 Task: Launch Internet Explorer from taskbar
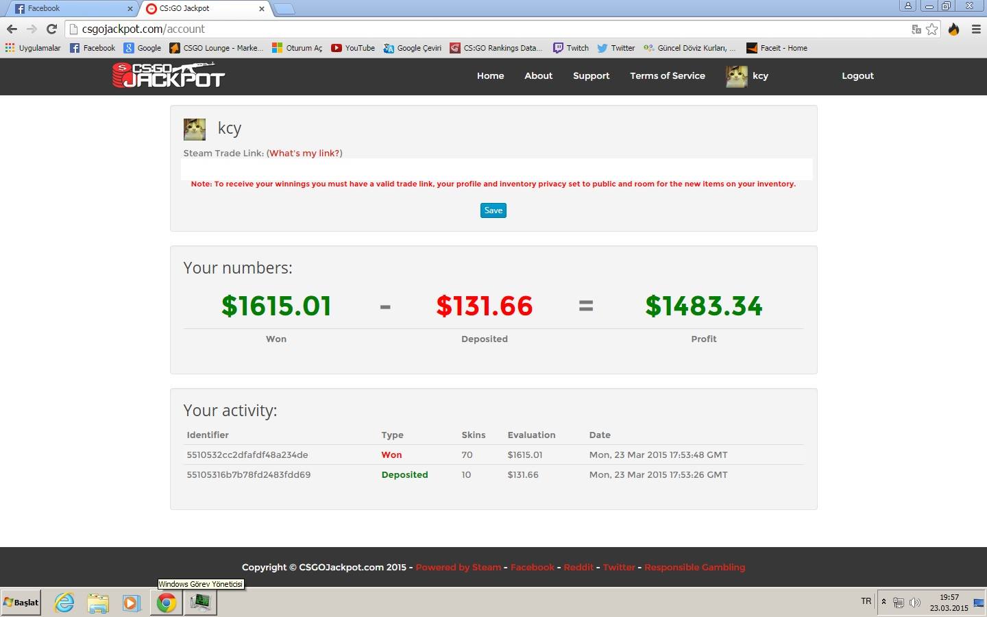pyautogui.click(x=64, y=603)
